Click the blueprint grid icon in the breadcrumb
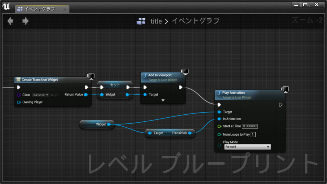 [141, 21]
